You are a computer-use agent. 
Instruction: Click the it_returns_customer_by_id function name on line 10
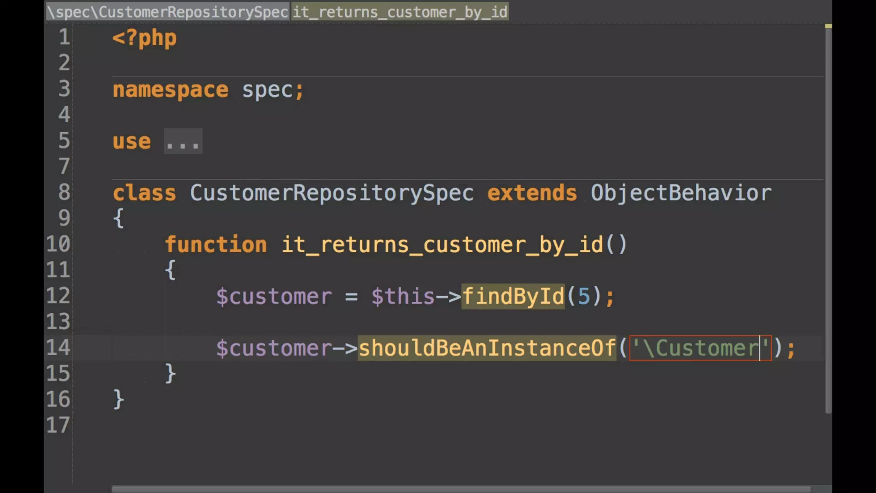(442, 245)
